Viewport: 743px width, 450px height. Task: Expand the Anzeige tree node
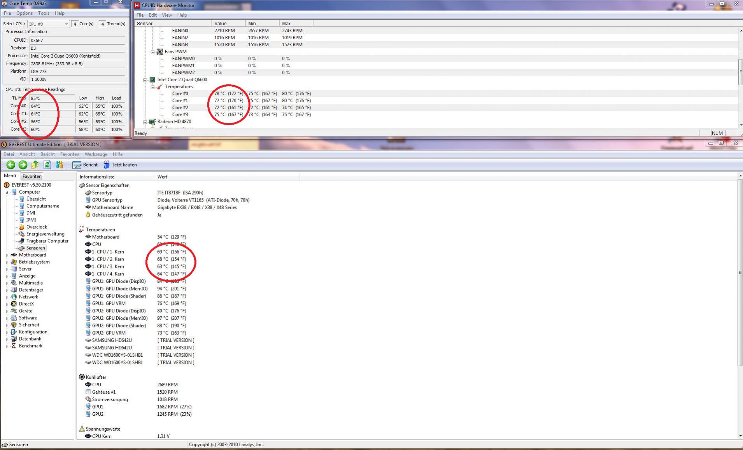tap(7, 277)
